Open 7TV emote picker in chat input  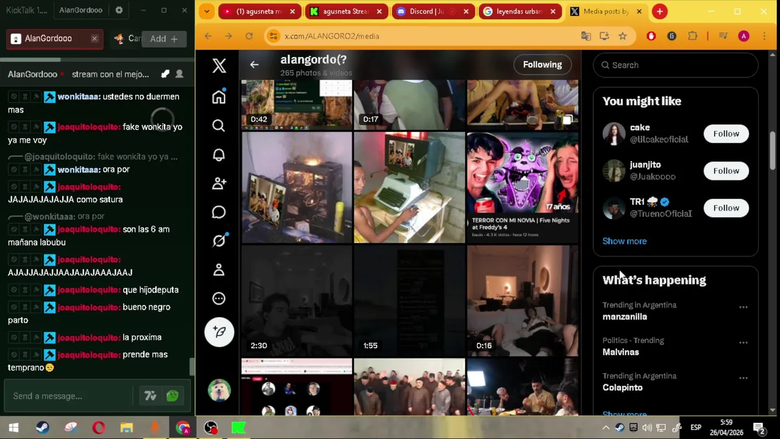click(151, 396)
